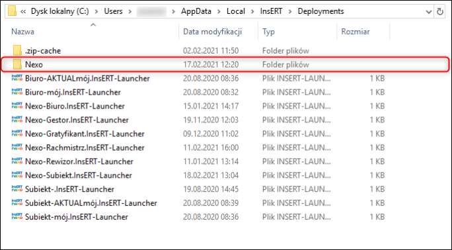Select the Nexo folder name
Viewport: 452px width, 250px height.
[x=34, y=65]
